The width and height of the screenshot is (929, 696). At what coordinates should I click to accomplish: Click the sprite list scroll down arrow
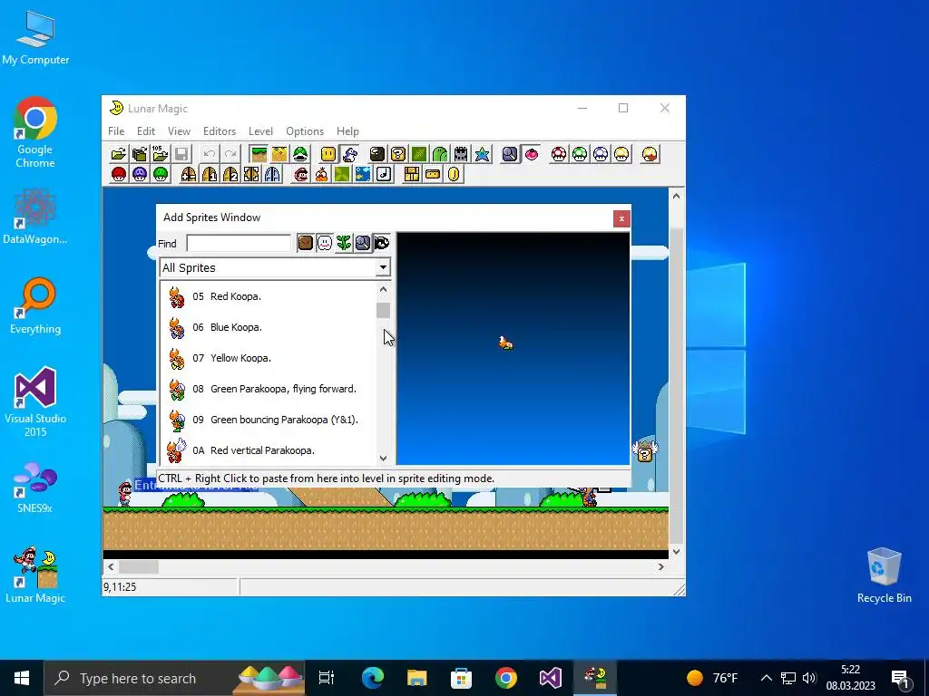383,458
